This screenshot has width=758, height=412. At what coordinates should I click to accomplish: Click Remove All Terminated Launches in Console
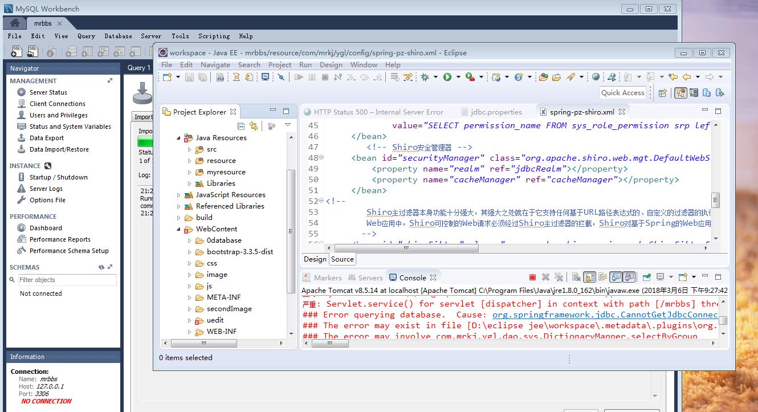(559, 278)
